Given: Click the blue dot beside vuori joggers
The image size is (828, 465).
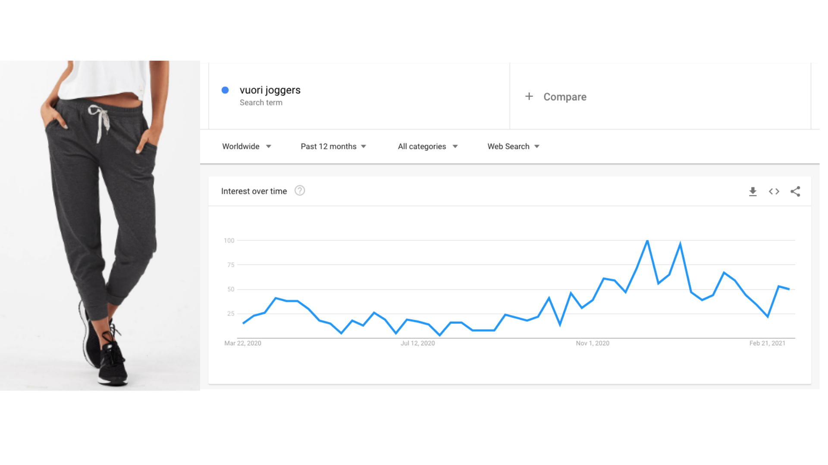Looking at the screenshot, I should [225, 90].
